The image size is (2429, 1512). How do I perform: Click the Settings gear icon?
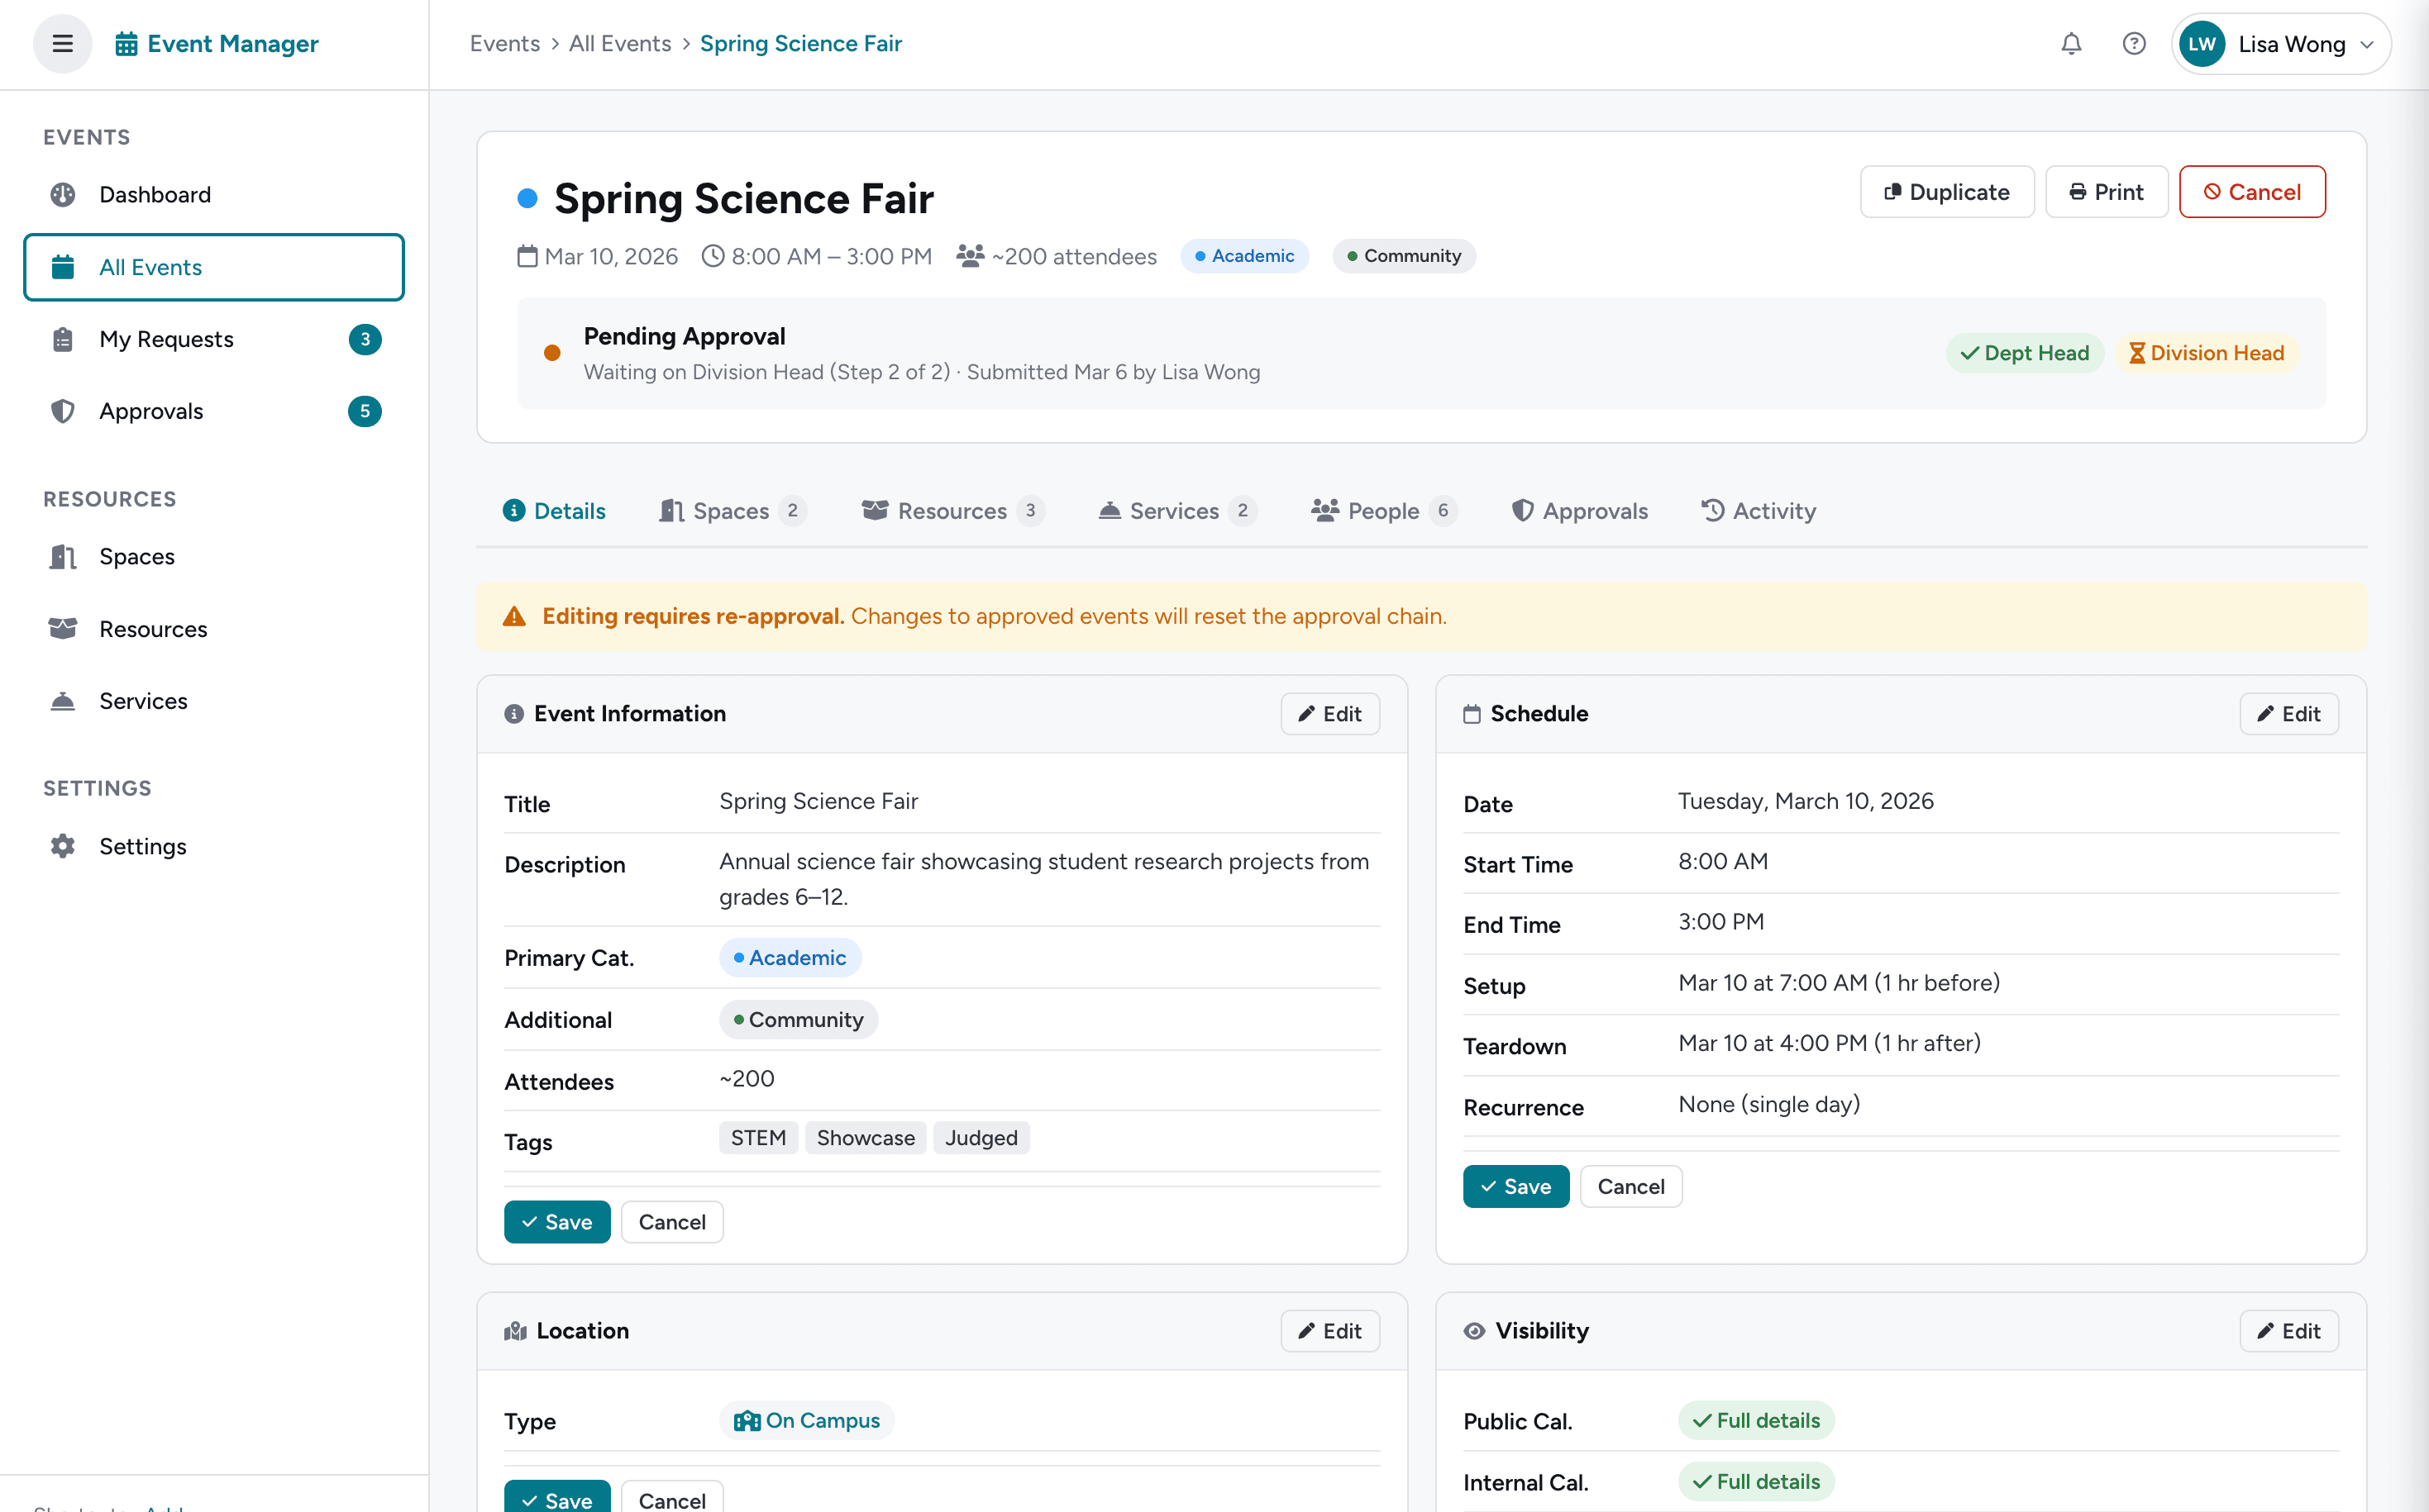click(x=63, y=846)
